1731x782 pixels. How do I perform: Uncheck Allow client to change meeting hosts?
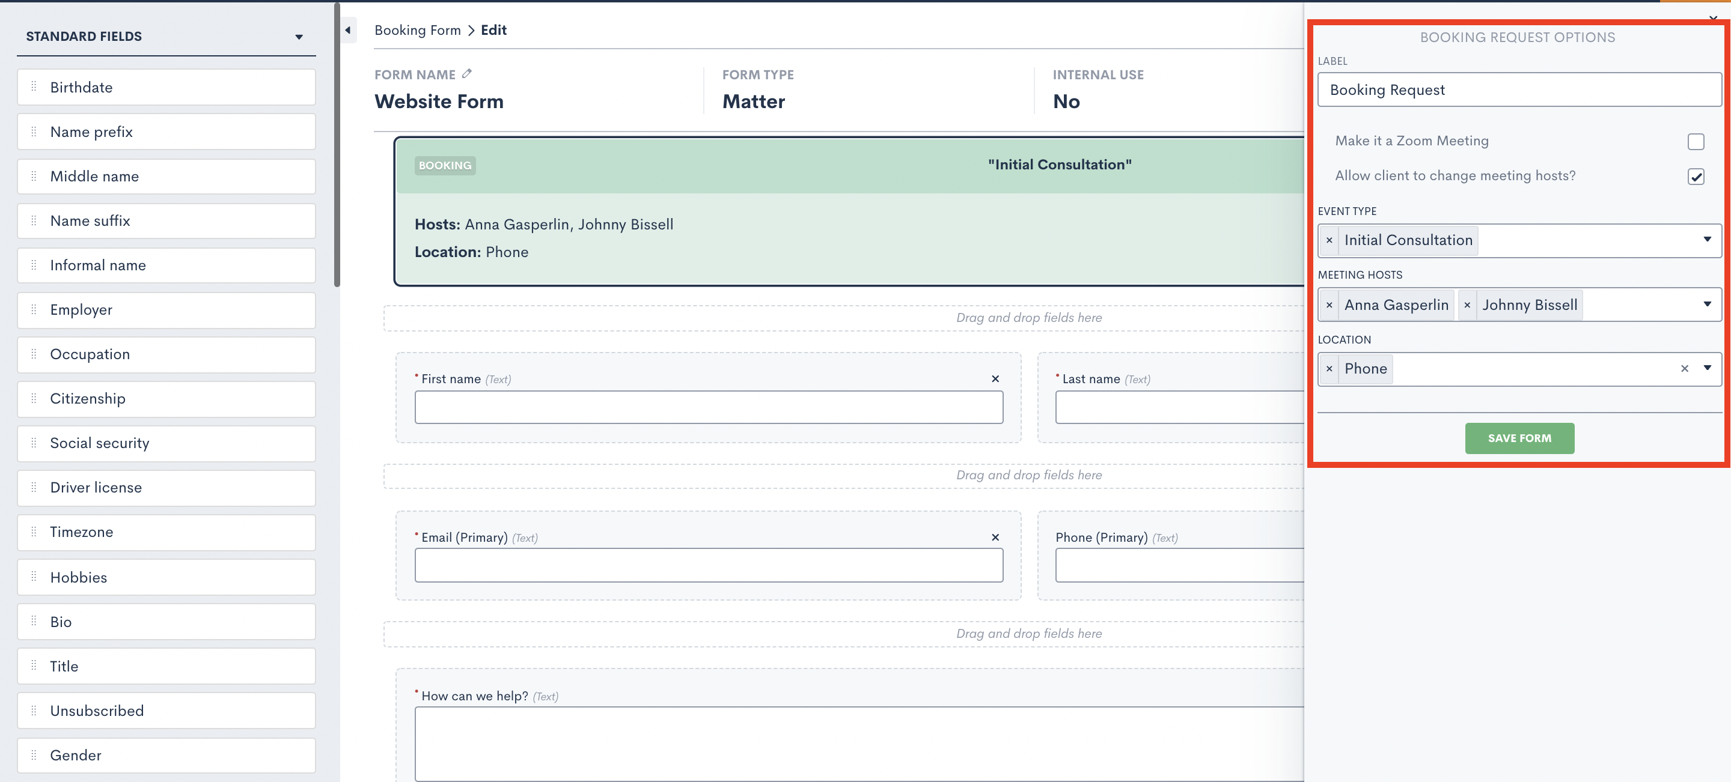click(1696, 177)
